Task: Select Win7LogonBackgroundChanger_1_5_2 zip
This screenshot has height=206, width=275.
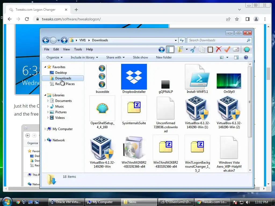Action: pos(197,153)
